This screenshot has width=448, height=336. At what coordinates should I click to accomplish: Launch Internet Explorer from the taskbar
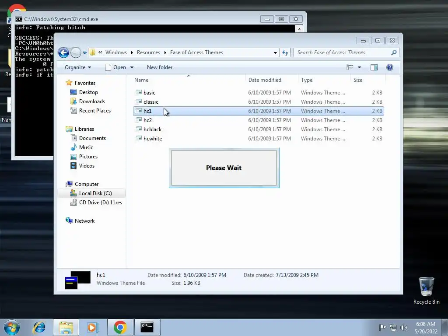39,327
